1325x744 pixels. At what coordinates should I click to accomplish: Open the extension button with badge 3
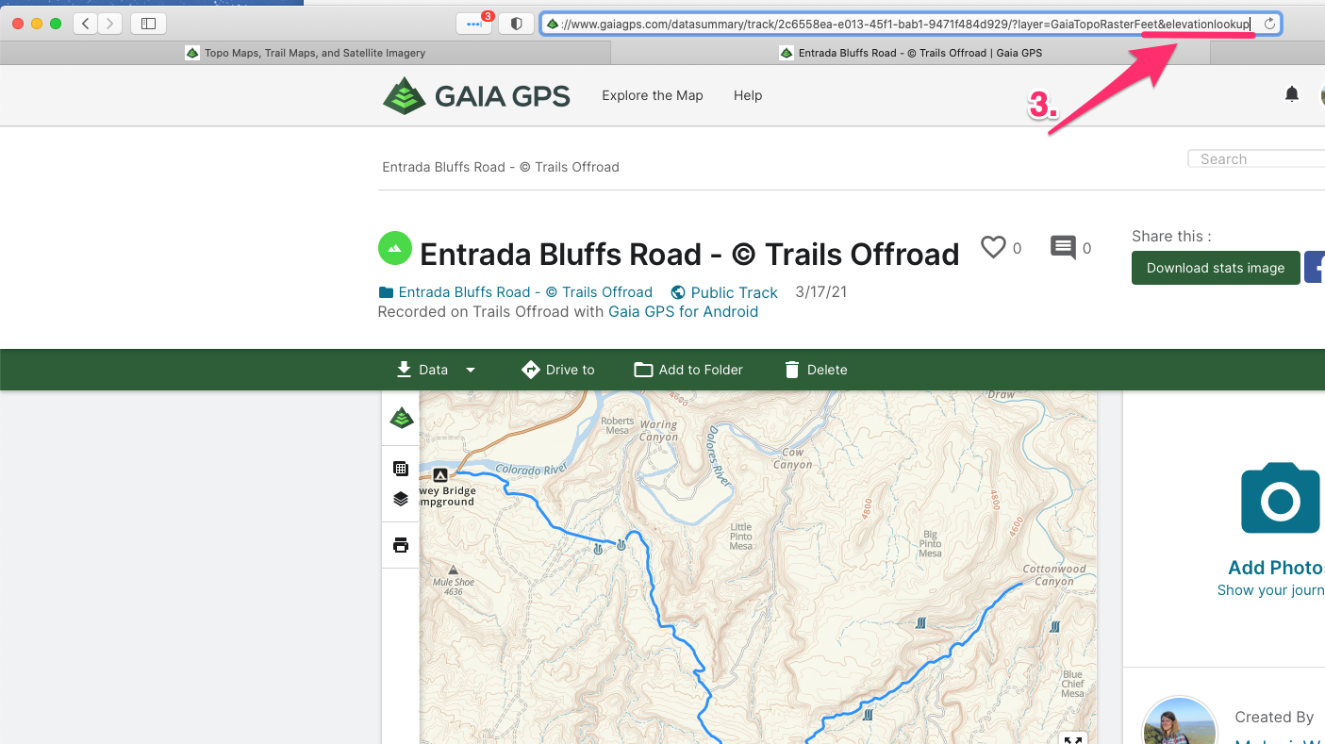[474, 24]
